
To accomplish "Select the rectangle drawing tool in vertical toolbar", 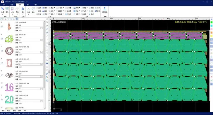I will click(47, 43).
